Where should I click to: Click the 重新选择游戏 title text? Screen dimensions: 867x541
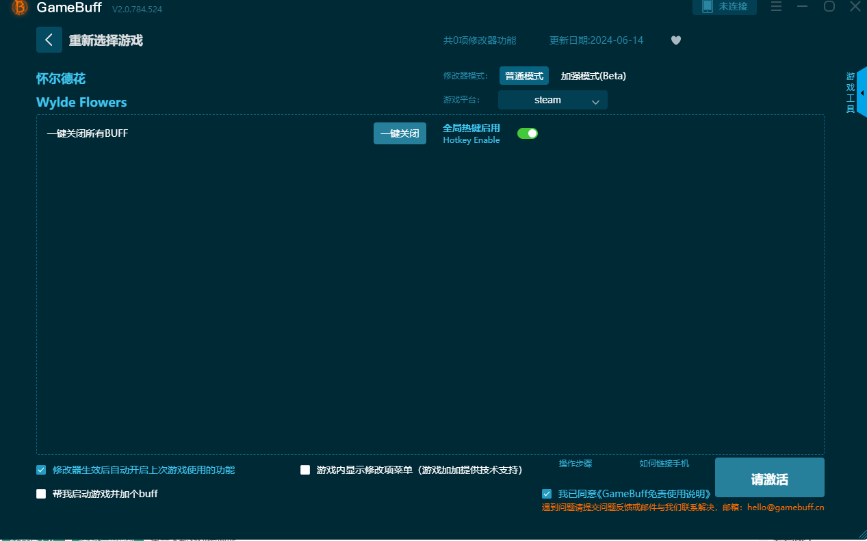coord(106,40)
